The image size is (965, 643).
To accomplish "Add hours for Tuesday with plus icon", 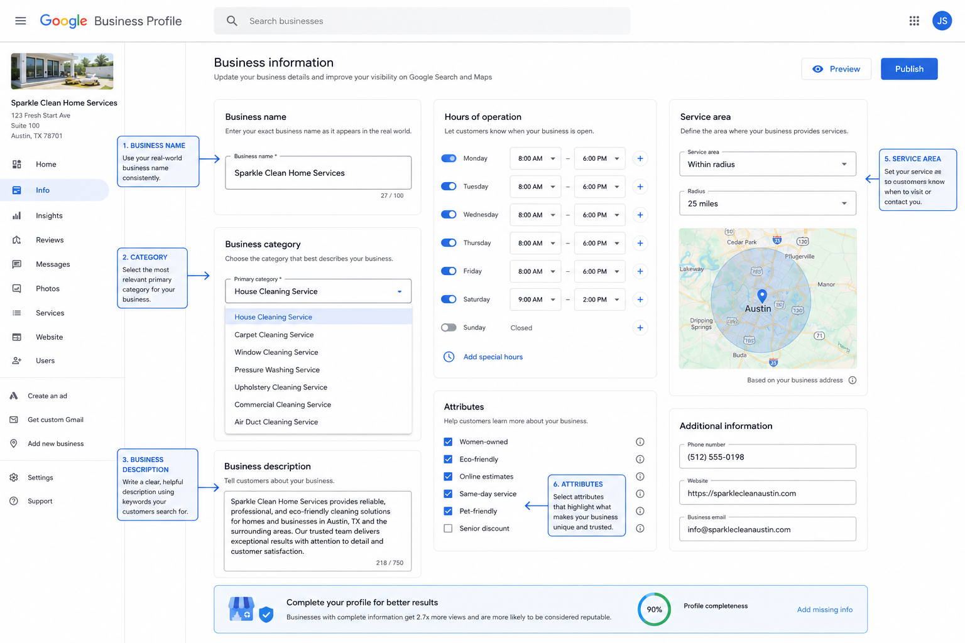I will coord(640,186).
